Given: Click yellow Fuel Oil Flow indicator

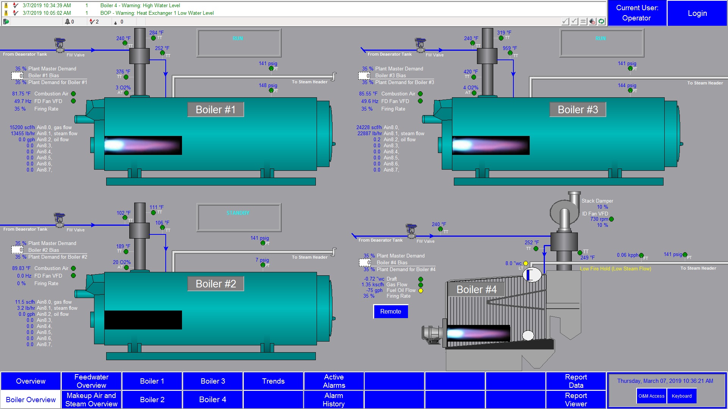Looking at the screenshot, I should point(420,290).
